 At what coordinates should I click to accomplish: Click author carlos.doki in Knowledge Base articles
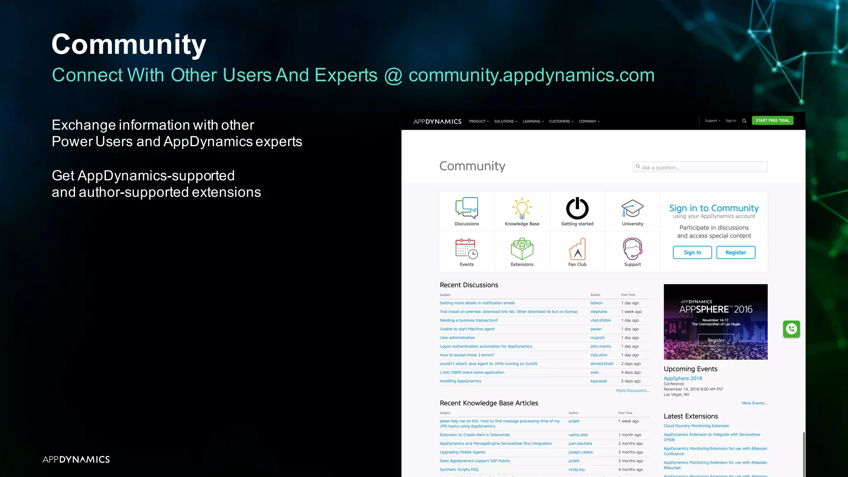click(578, 435)
